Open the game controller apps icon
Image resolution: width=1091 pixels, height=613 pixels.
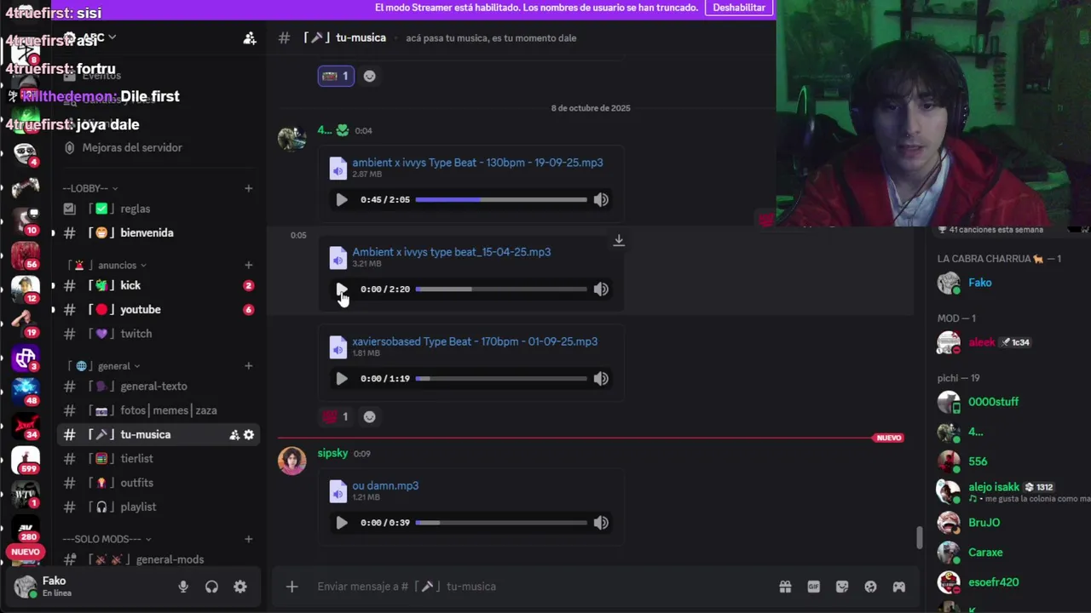point(899,587)
